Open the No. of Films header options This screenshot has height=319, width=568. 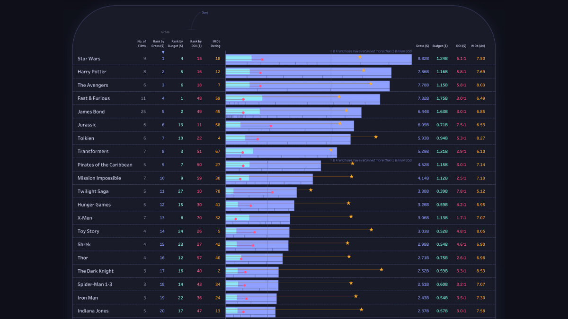pyautogui.click(x=142, y=43)
